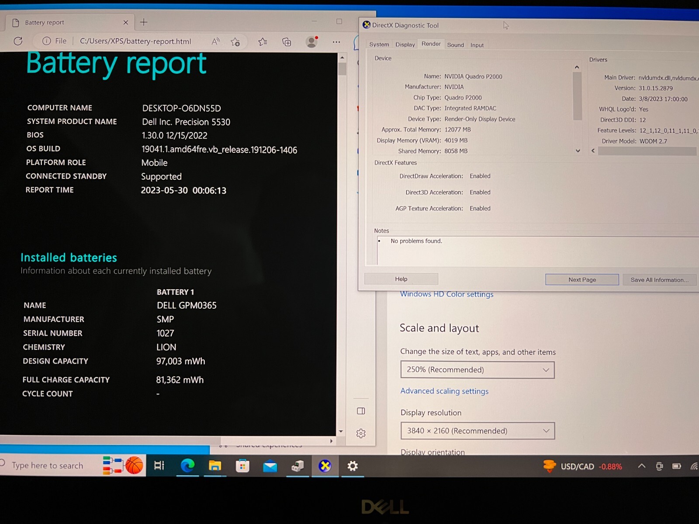699x524 pixels.
Task: Open the Input tab in DxDiag
Action: tap(477, 45)
